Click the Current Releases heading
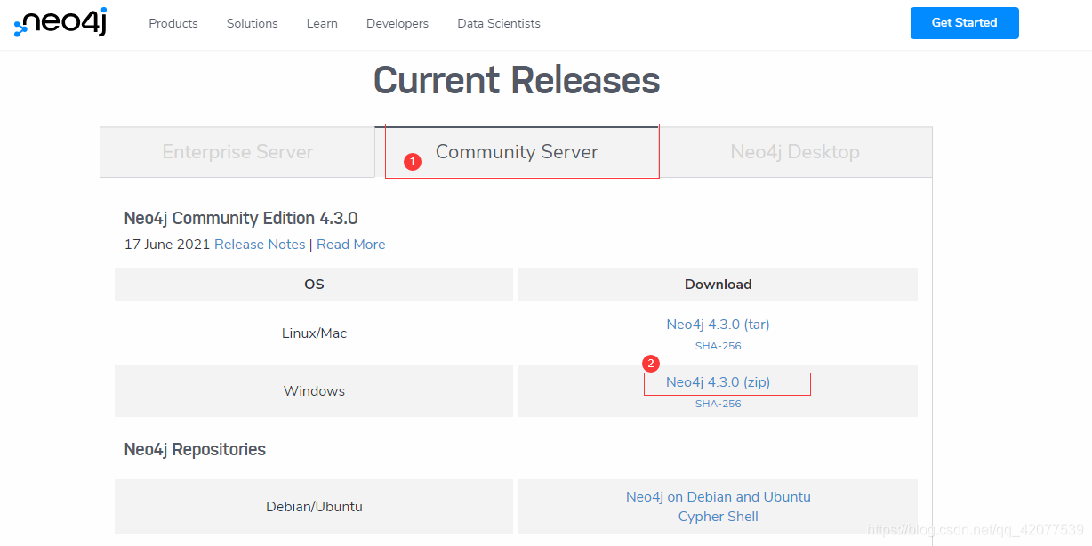 click(x=517, y=80)
